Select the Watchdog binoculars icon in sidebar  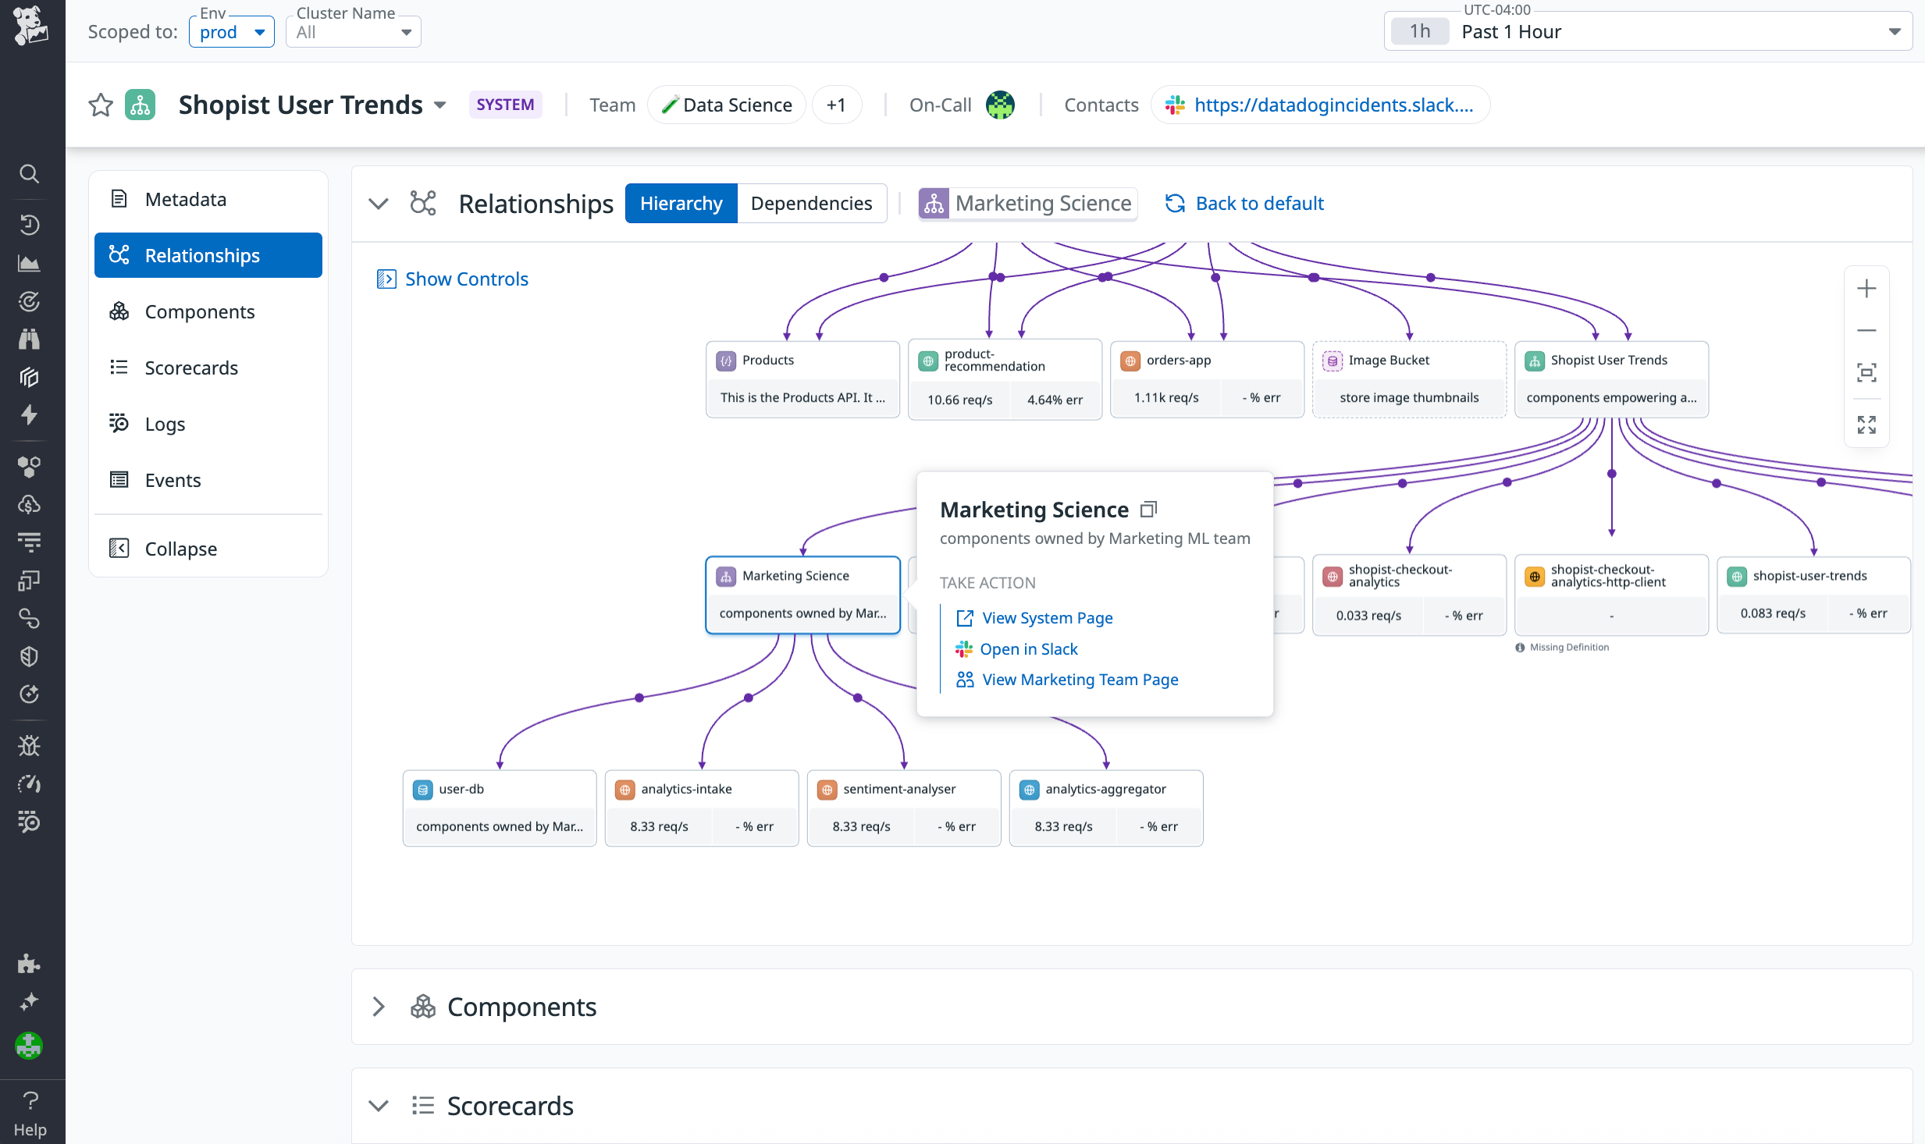point(29,339)
